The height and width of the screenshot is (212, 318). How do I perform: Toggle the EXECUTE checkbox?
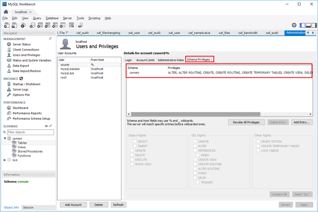click(132, 160)
